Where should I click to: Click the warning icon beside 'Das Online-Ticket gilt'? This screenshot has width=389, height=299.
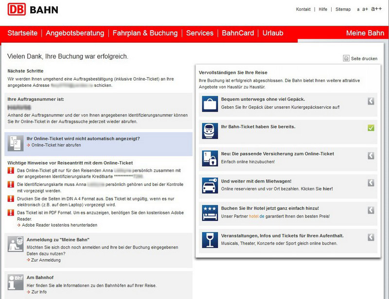[x=11, y=170]
